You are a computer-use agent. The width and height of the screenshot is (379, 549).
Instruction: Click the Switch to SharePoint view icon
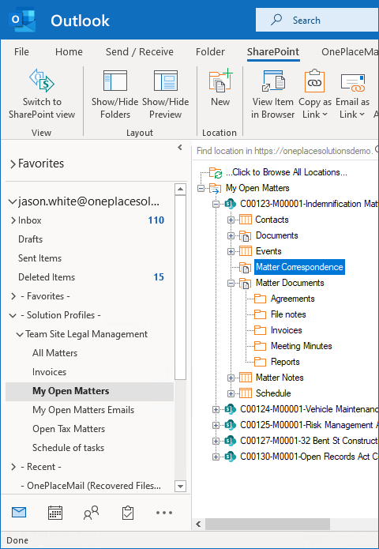42,81
